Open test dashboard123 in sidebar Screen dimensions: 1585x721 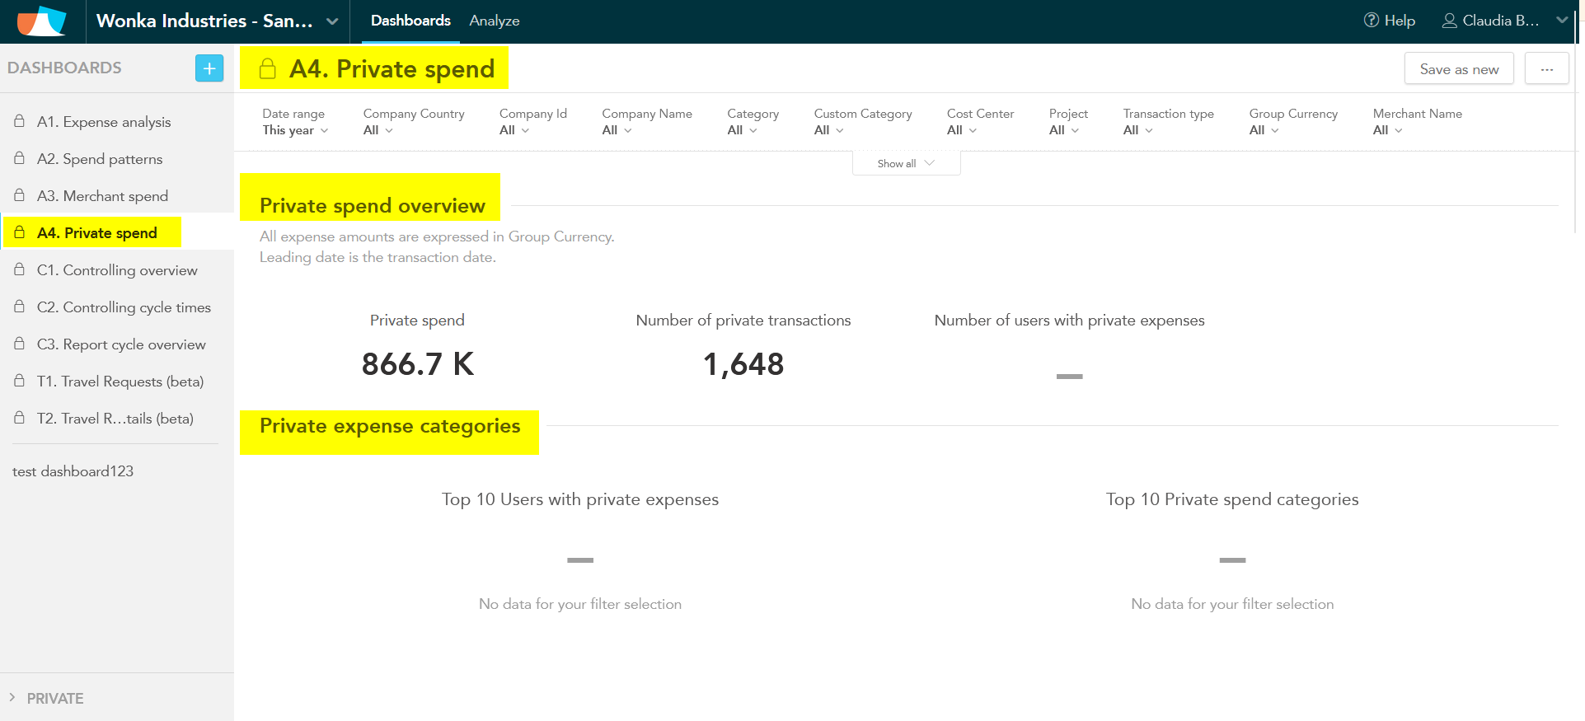pyautogui.click(x=73, y=471)
